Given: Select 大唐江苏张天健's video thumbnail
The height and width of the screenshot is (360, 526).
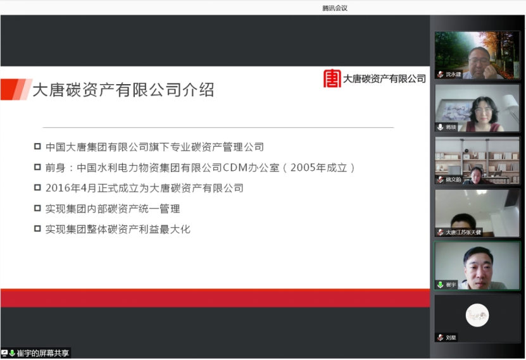Looking at the screenshot, I should (477, 211).
